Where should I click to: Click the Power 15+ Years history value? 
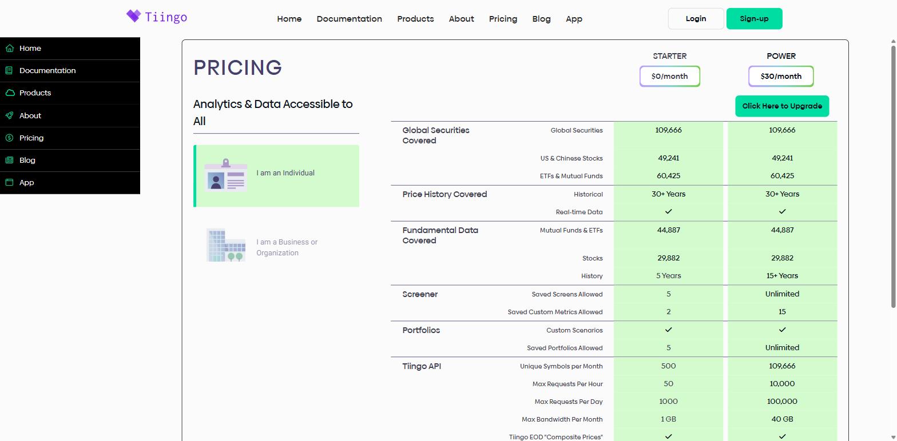[782, 276]
